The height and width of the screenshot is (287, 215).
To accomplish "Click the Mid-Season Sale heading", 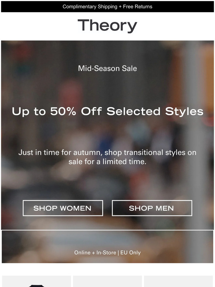I will [x=107, y=69].
